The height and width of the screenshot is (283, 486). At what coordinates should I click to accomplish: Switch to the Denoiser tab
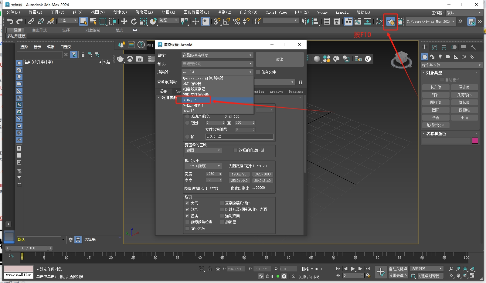(296, 92)
